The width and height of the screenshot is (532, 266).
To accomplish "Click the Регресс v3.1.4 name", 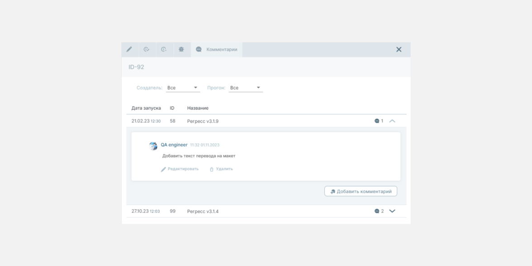I will click(x=203, y=211).
